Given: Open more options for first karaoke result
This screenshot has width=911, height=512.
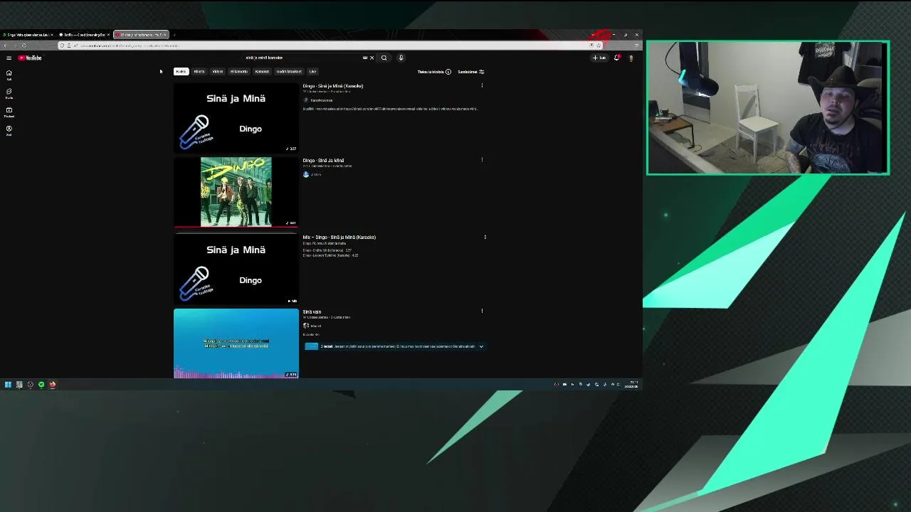Looking at the screenshot, I should pos(482,86).
